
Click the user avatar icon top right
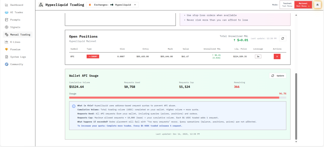317,5
